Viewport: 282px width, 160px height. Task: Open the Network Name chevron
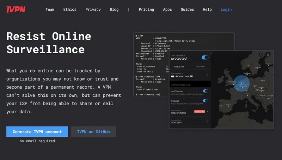(207, 111)
